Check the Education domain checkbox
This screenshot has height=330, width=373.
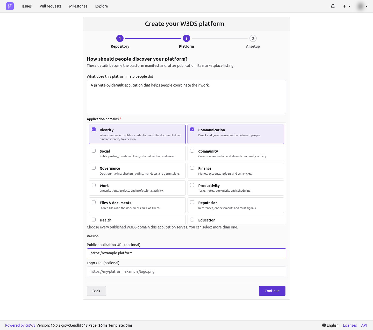[192, 220]
